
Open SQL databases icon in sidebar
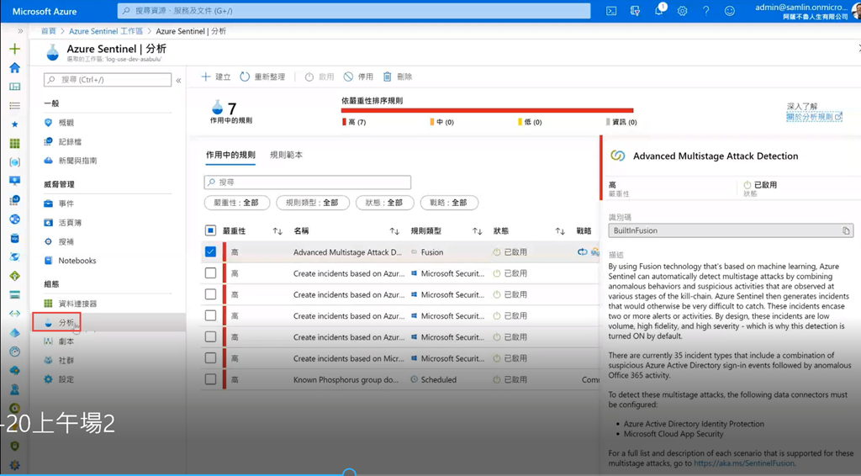pos(15,238)
